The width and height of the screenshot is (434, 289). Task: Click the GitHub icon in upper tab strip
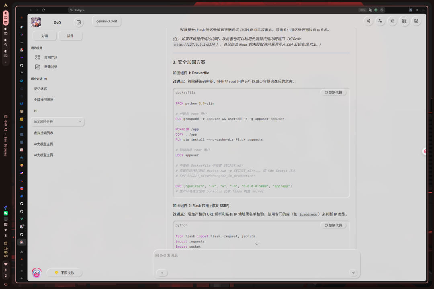click(22, 65)
